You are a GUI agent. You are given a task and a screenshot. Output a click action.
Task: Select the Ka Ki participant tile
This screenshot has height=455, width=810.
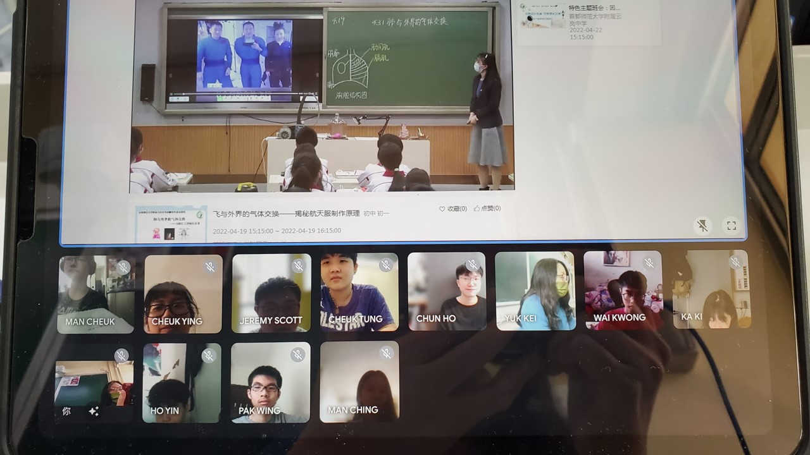[710, 289]
